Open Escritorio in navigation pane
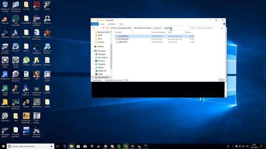The image size is (266, 149). tap(100, 61)
